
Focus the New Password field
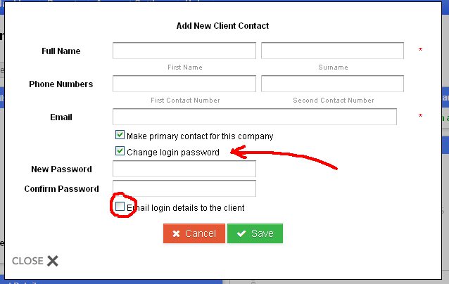pyautogui.click(x=184, y=169)
